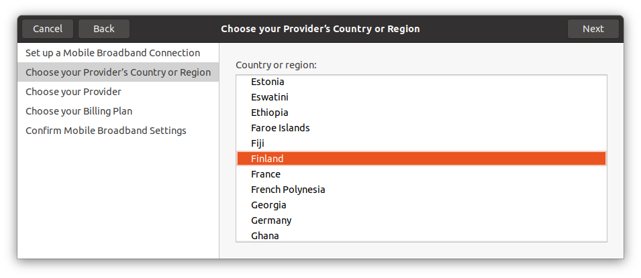This screenshot has height=278, width=641.
Task: Click the Cancel button
Action: (48, 29)
